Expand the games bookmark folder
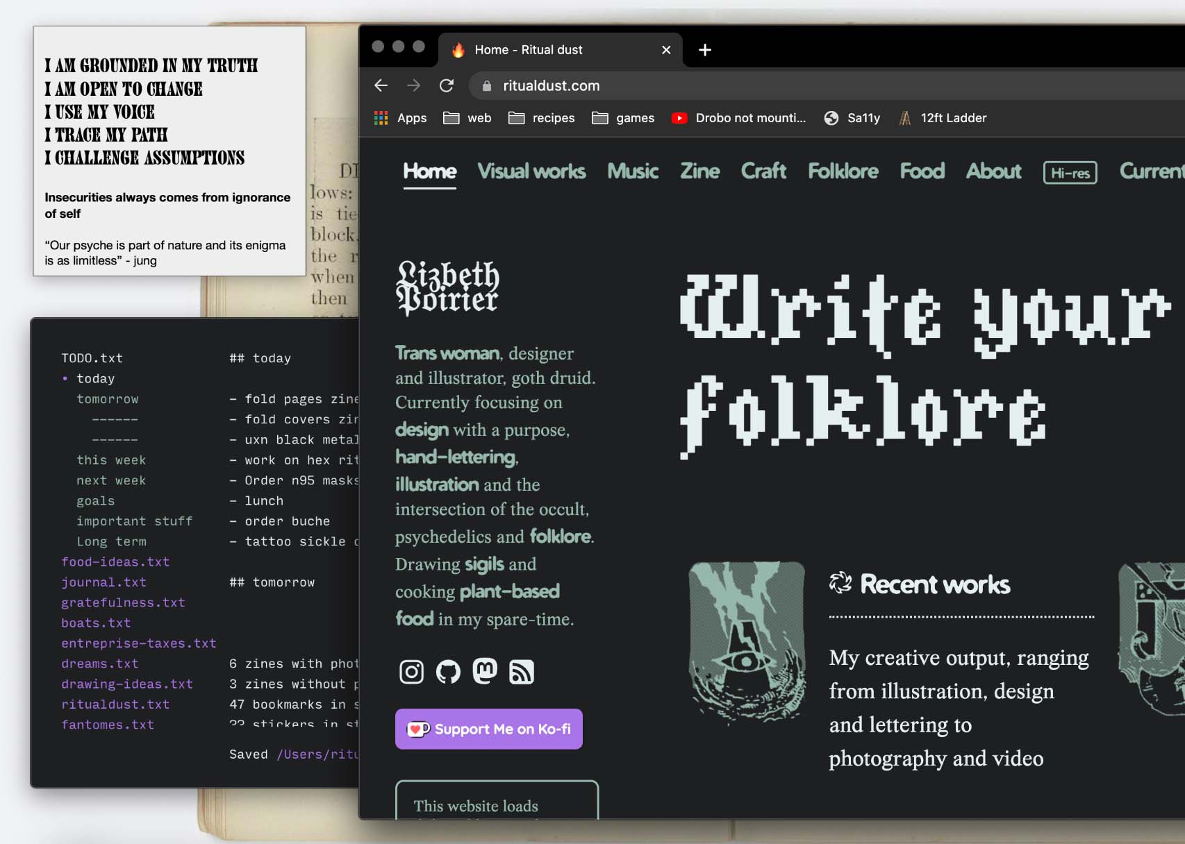Image resolution: width=1185 pixels, height=844 pixels. point(623,118)
